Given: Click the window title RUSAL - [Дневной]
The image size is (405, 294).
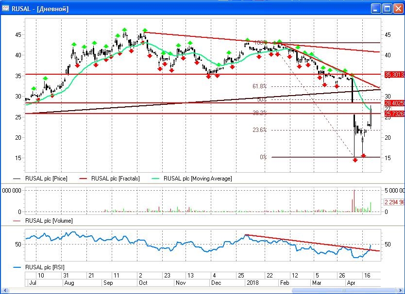Looking at the screenshot, I should (x=40, y=9).
